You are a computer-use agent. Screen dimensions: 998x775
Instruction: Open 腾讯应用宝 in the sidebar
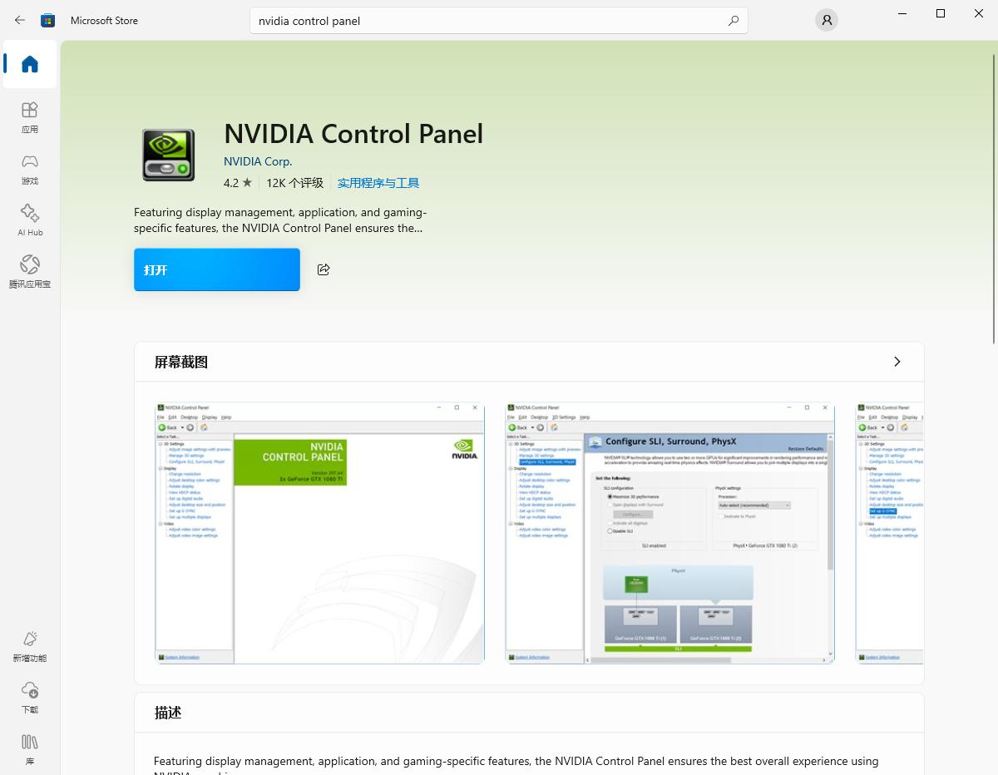click(30, 272)
